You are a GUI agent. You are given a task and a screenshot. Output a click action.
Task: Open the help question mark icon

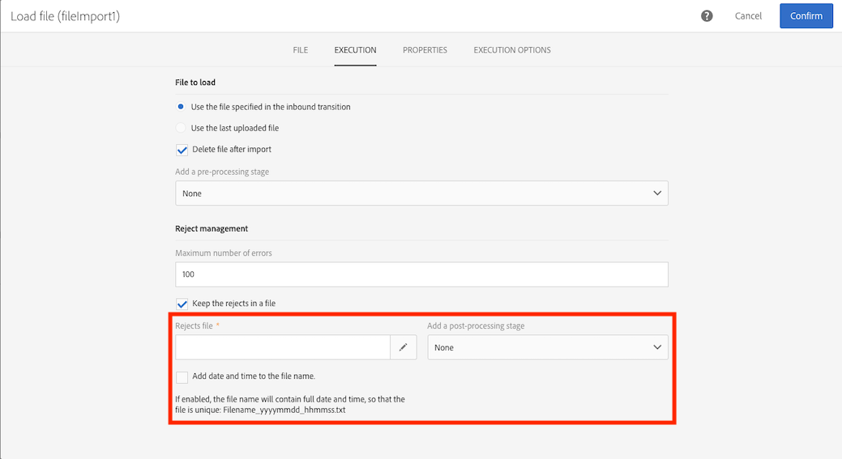707,16
